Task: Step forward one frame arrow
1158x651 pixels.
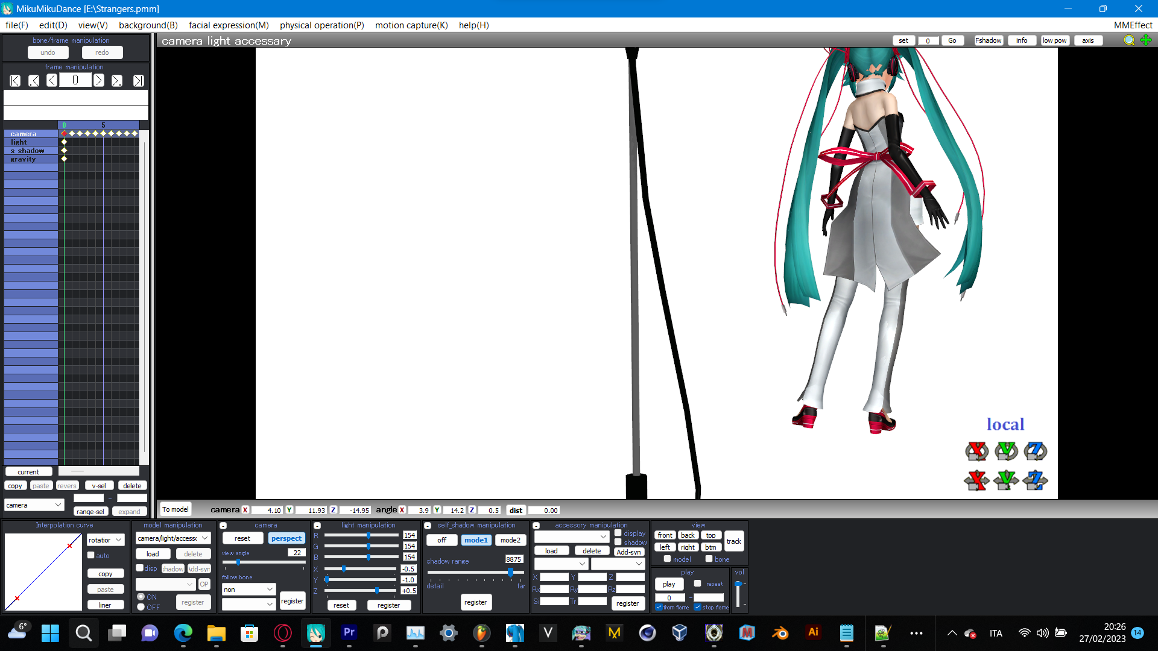Action: (99, 81)
